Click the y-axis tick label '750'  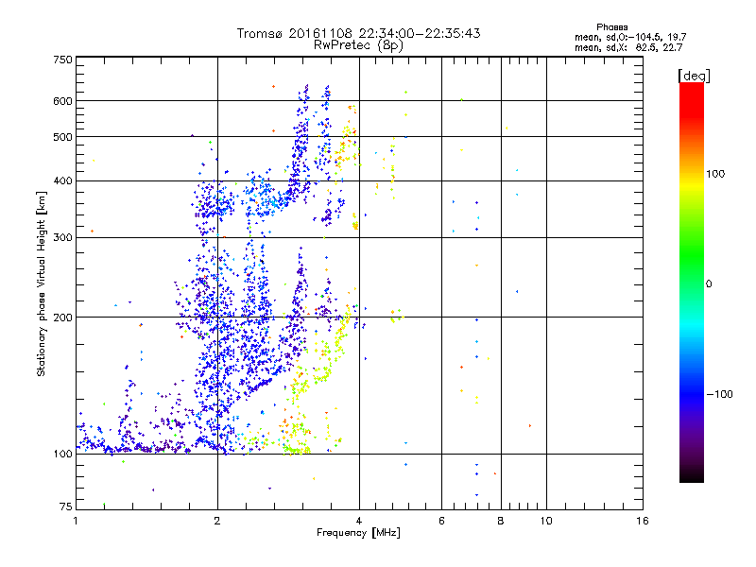point(62,60)
